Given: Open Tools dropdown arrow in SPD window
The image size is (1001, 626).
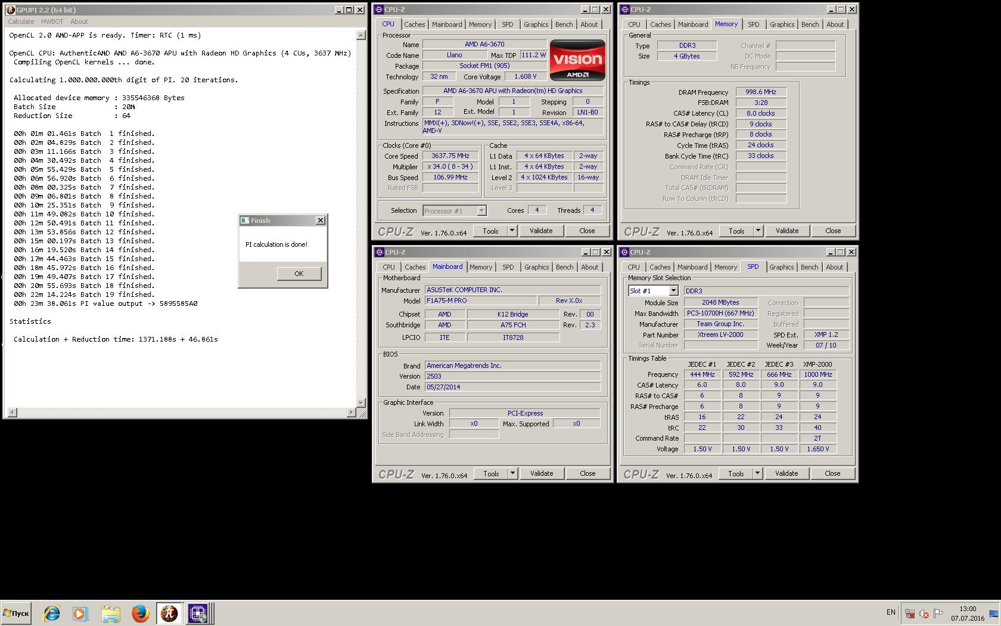Looking at the screenshot, I should click(x=757, y=473).
